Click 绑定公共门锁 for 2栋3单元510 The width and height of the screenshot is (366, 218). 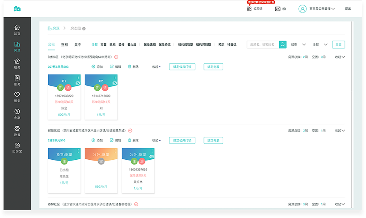[x=182, y=140]
